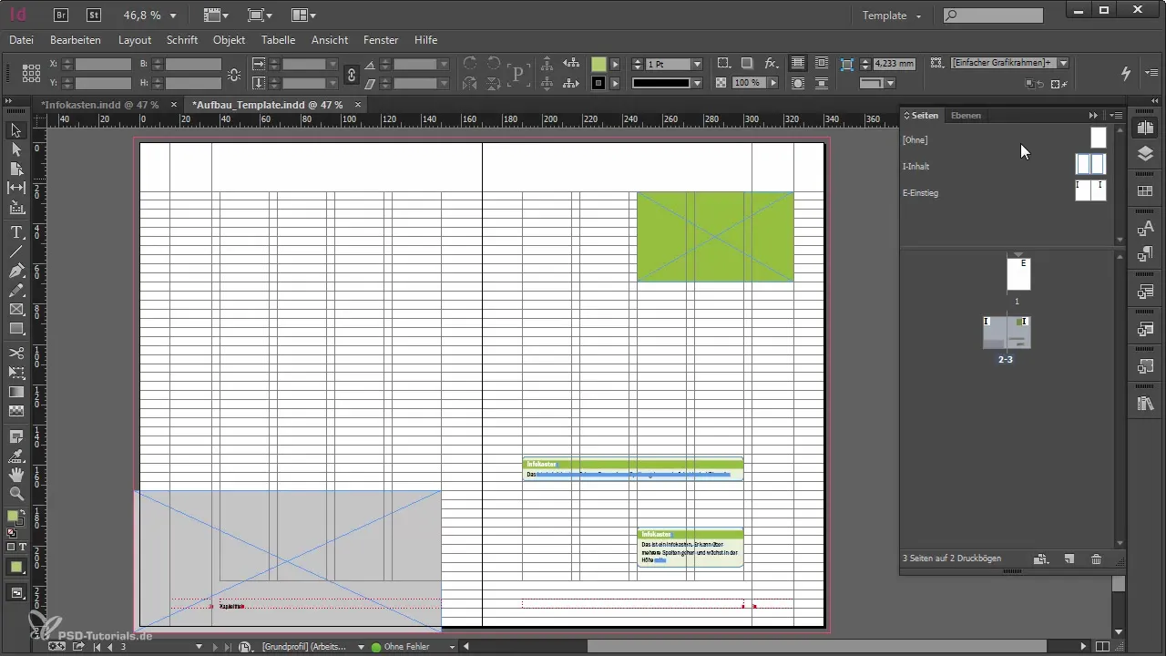This screenshot has width=1166, height=656.
Task: Switch to Infokasten.indd document tab
Action: [99, 105]
